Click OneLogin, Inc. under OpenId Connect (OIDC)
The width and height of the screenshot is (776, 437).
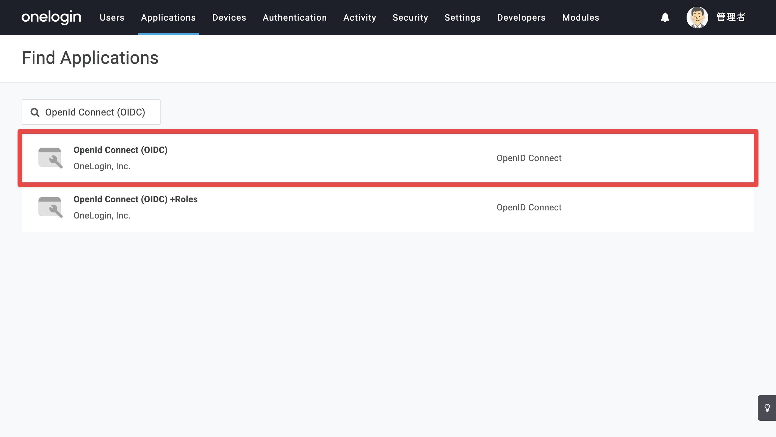click(102, 166)
